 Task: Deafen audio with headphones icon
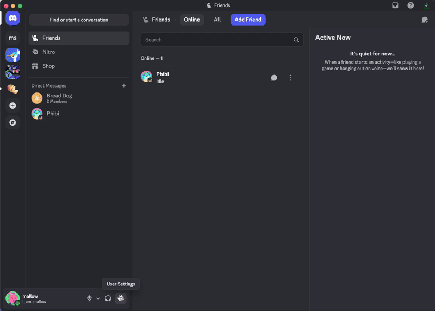(x=108, y=298)
